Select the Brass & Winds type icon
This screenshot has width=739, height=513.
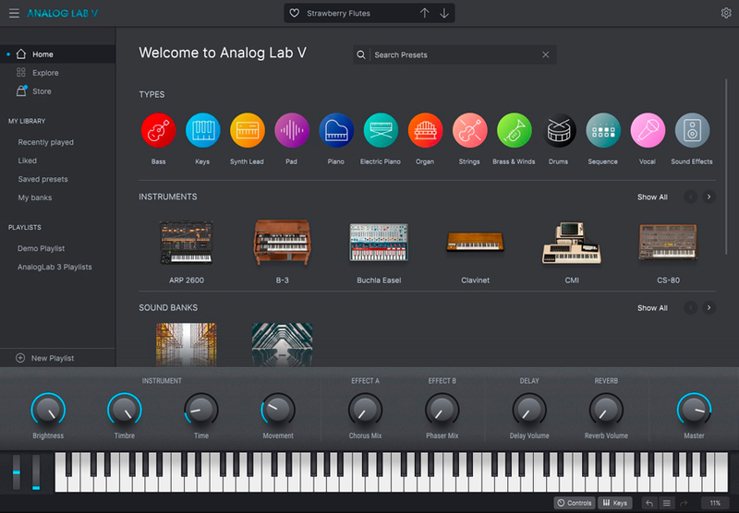coord(515,130)
